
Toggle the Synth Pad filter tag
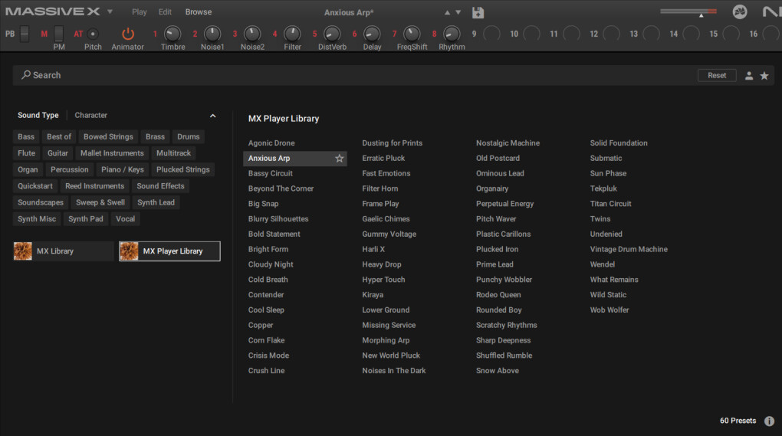coord(86,219)
